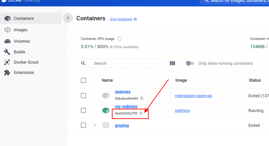Sort by the Status column header

coord(255,80)
